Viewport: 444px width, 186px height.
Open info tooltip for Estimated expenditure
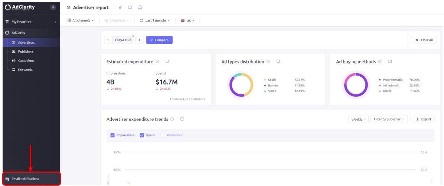click(157, 62)
